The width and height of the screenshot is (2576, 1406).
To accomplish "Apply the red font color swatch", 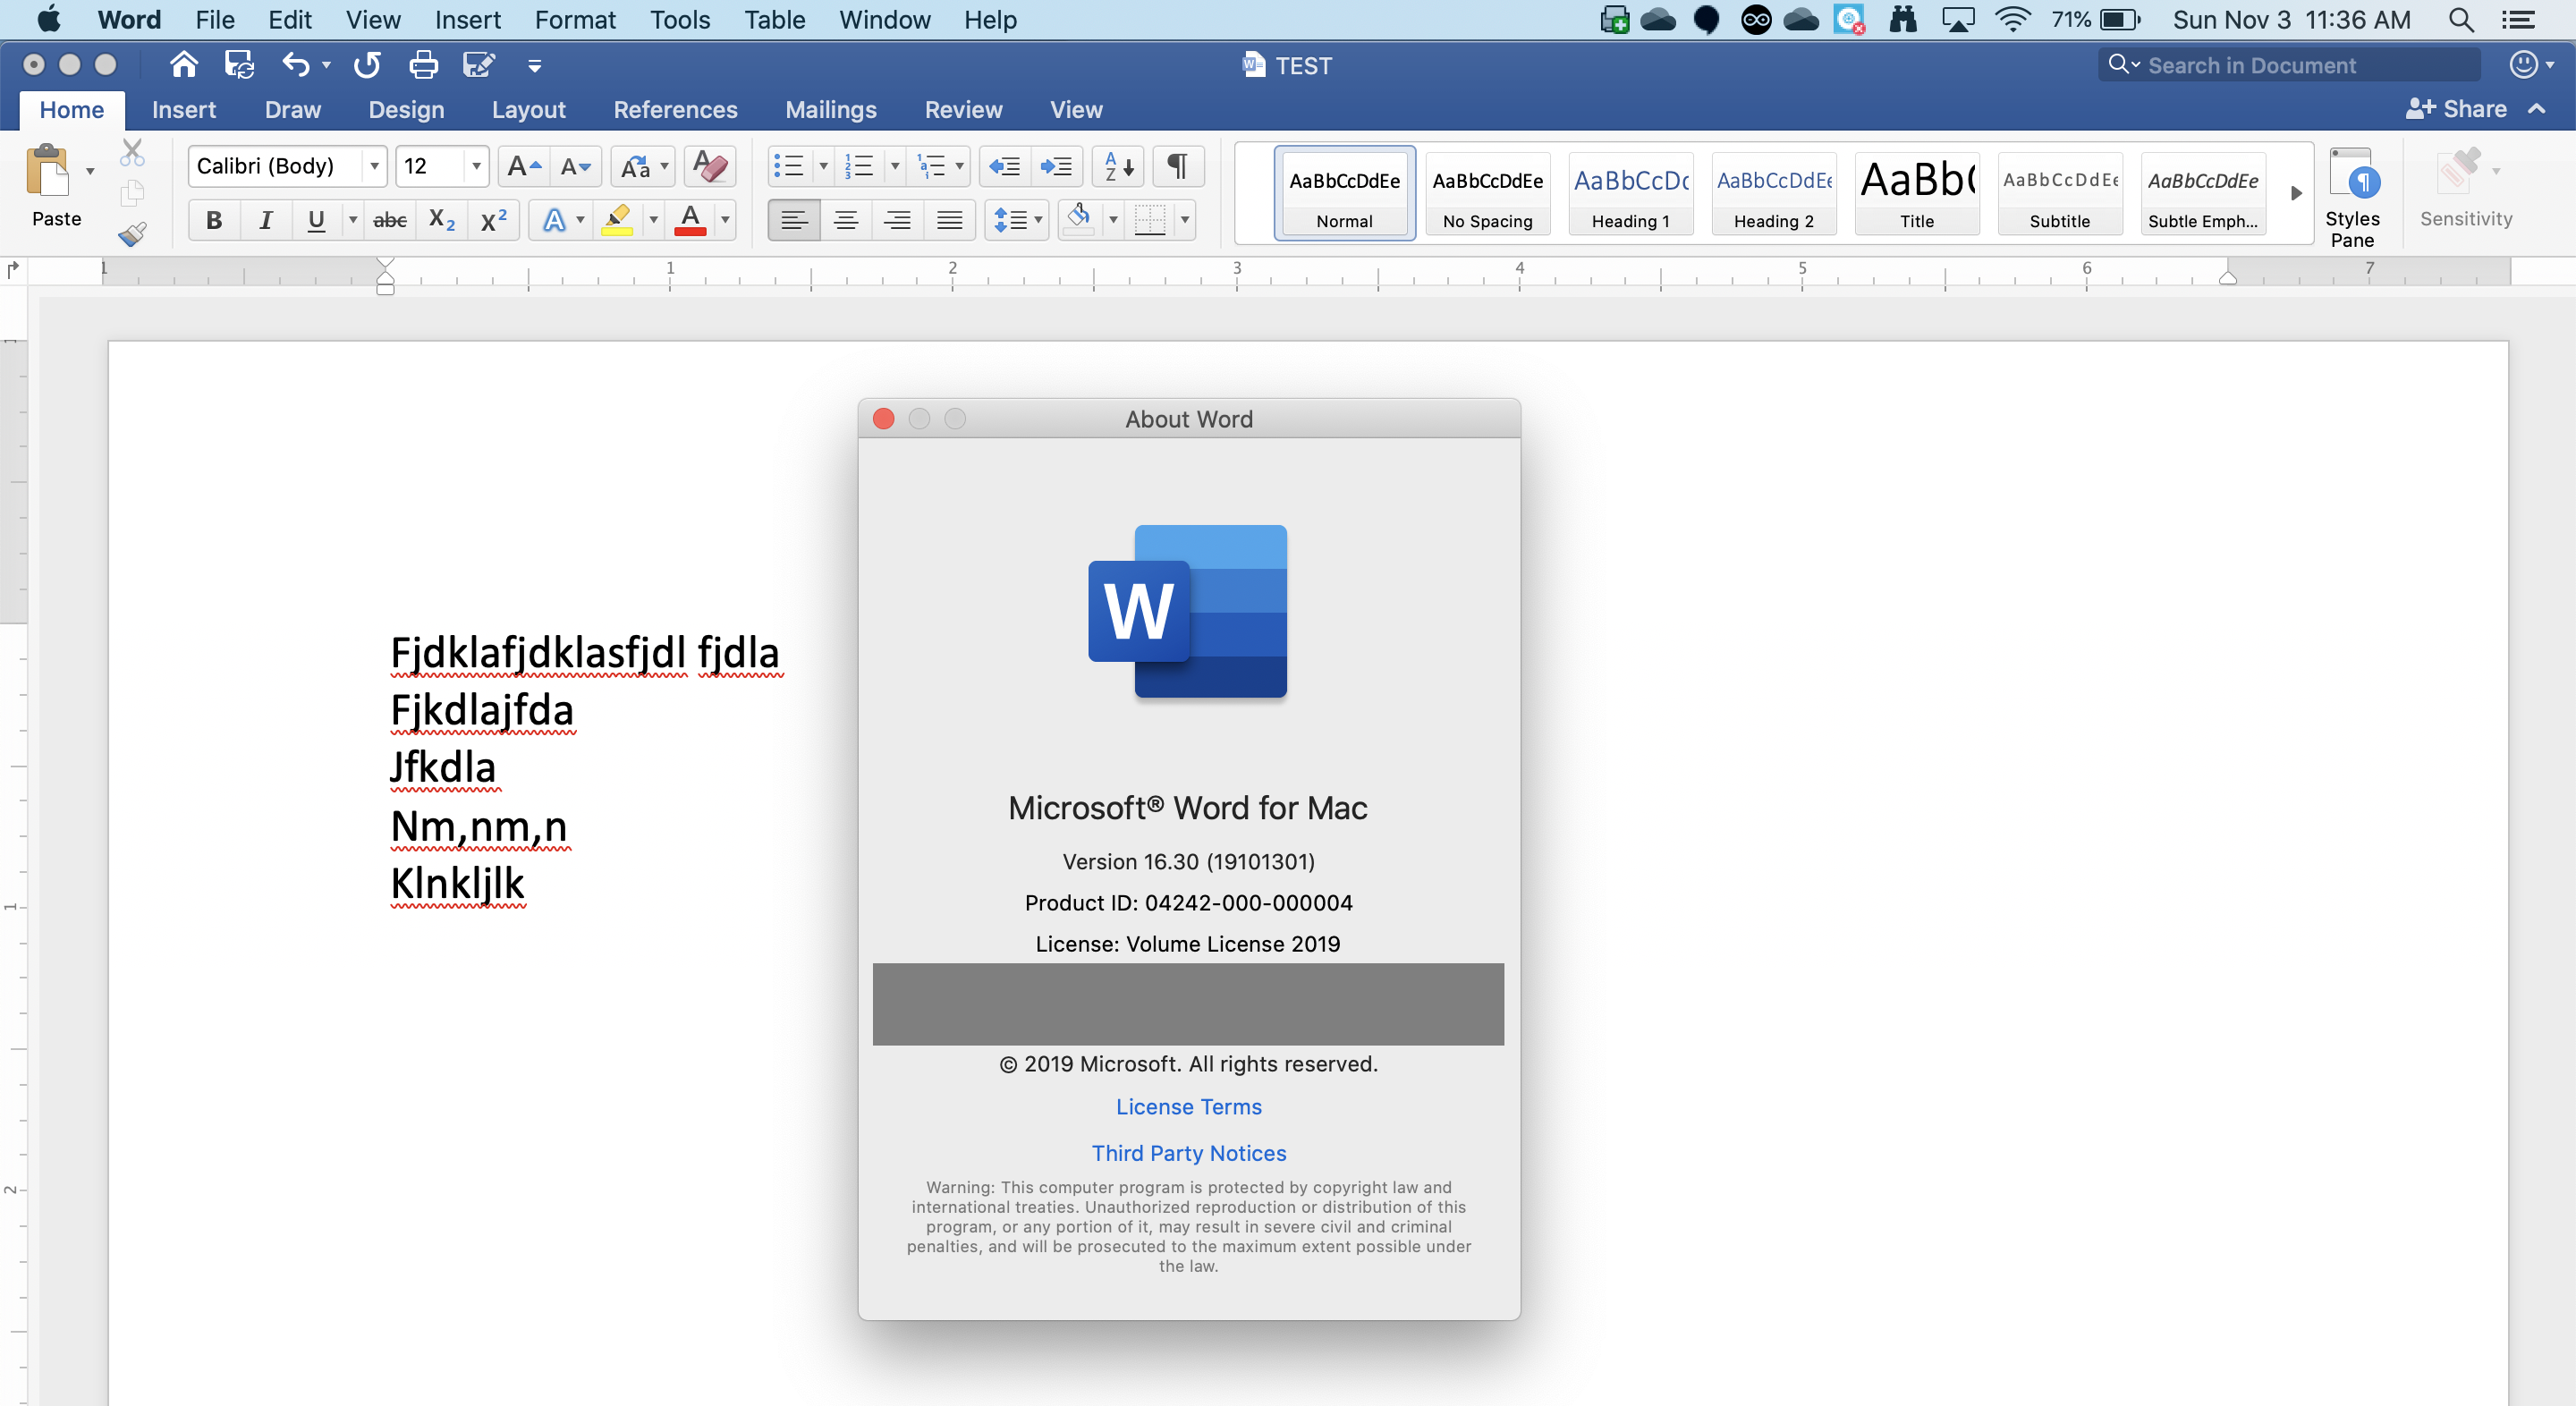I will (690, 220).
